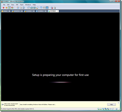
Task: Open the VM menu
Action: pyautogui.click(x=17, y=5)
